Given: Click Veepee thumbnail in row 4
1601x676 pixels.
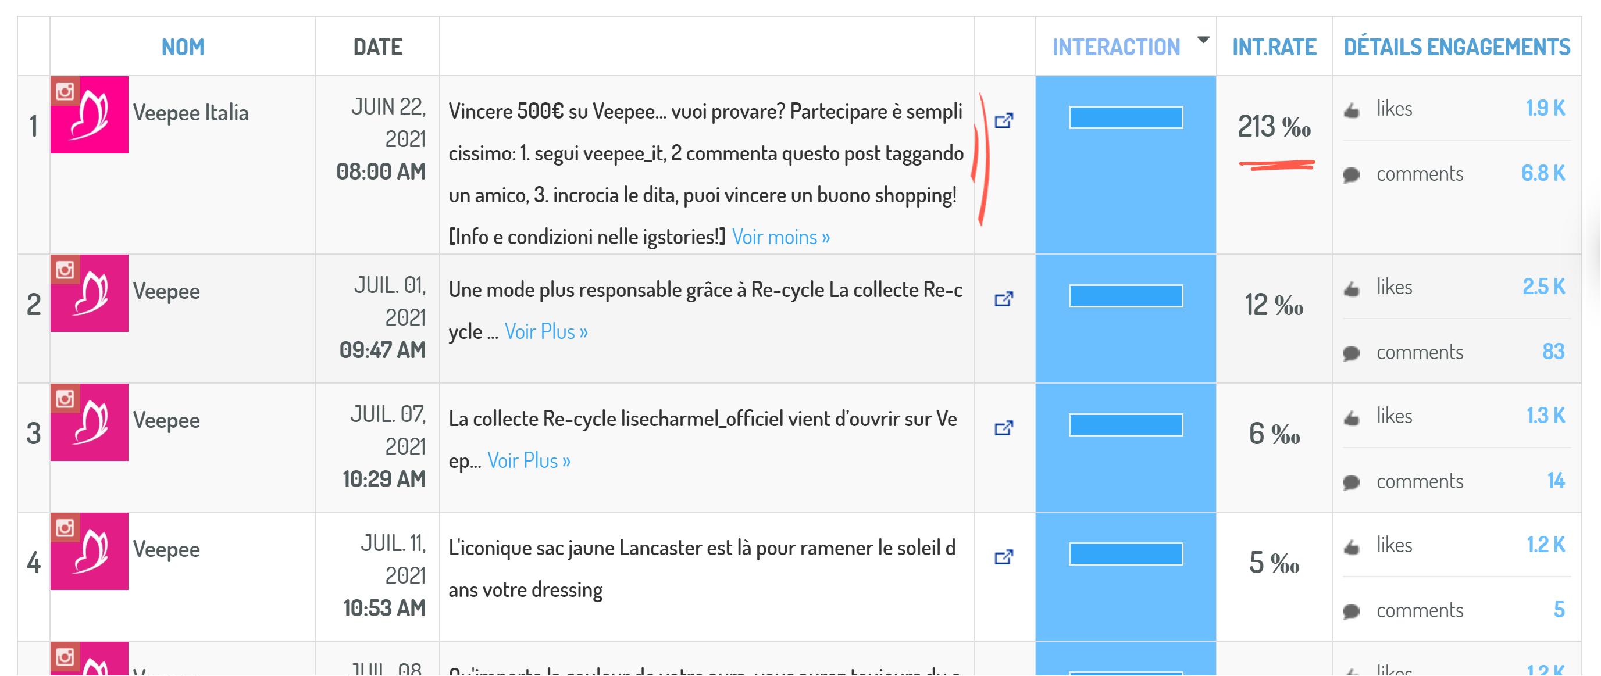Looking at the screenshot, I should point(90,552).
